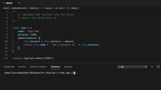Open jadeallencook in the breadcrumb path

click(19, 8)
